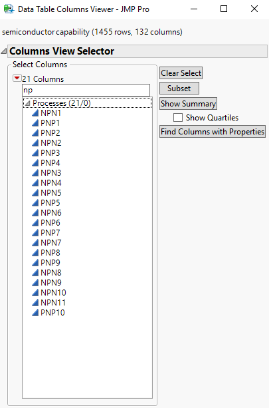Click the continuous icon beside PNP1
Screen dimensions: 269x408
click(35, 123)
